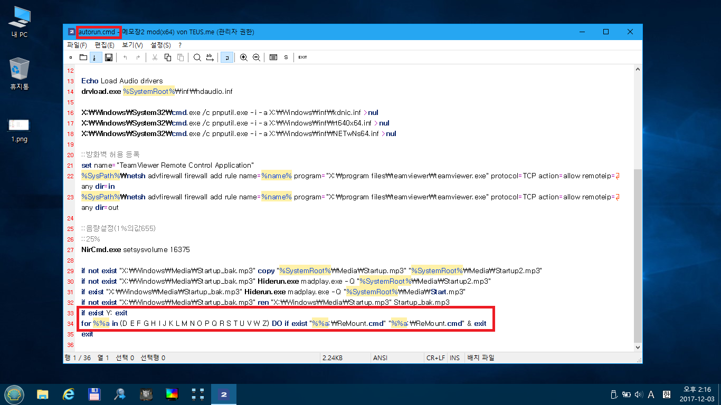This screenshot has height=405, width=721.
Task: Open the ? help menu
Action: (x=180, y=45)
